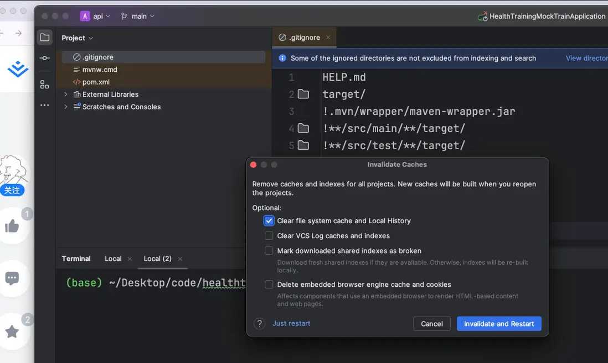Open the Structure tool window icon
This screenshot has height=363, width=608.
[x=45, y=85]
